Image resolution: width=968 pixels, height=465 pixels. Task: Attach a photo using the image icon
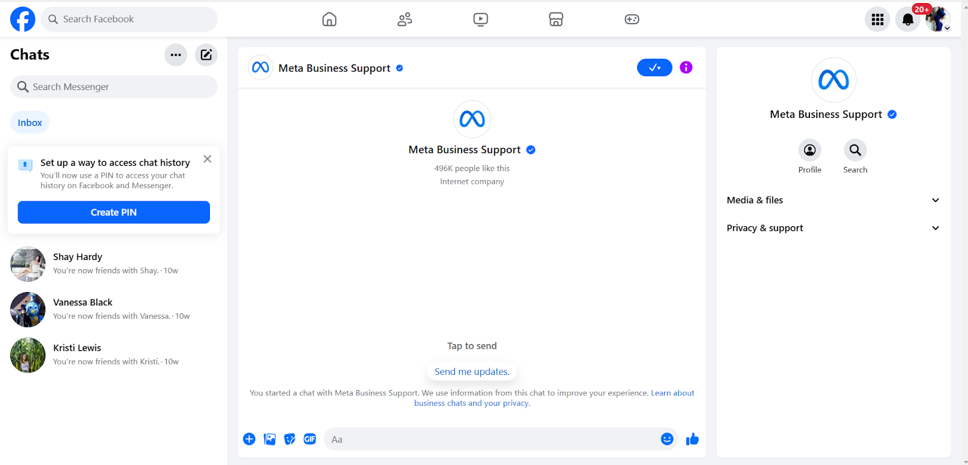270,439
